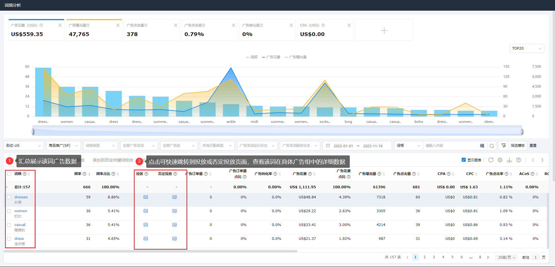Click the chart range slider left handle
Image resolution: width=555 pixels, height=267 pixels.
pyautogui.click(x=33, y=132)
